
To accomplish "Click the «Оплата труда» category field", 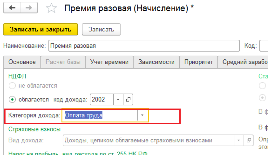I will [100, 115].
